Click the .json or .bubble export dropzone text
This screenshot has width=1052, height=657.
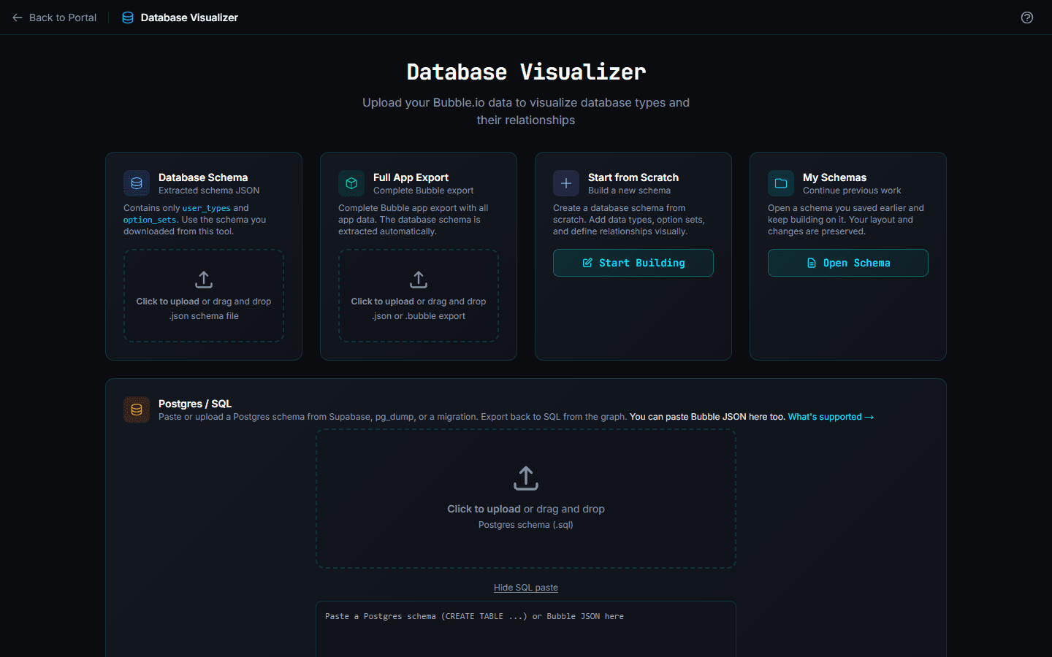(419, 316)
